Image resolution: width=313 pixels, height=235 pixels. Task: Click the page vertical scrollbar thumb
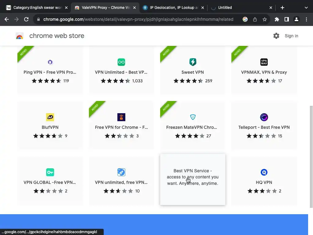click(x=311, y=157)
